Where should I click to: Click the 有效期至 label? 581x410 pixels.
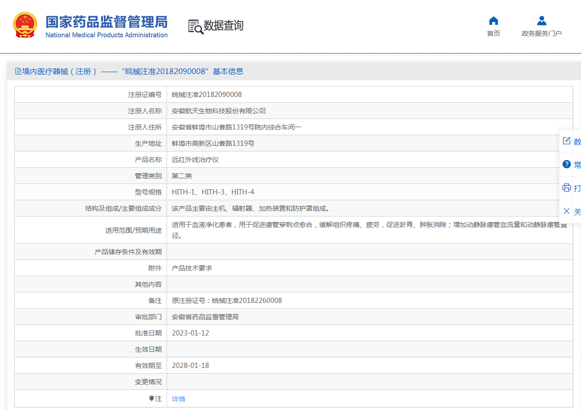tap(148, 366)
